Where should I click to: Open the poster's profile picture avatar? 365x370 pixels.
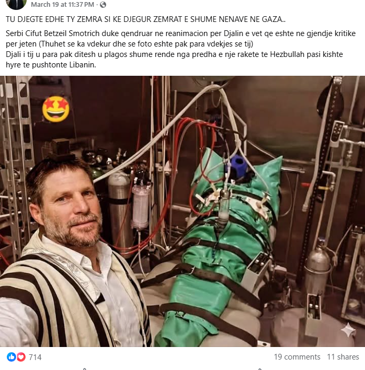[x=16, y=4]
